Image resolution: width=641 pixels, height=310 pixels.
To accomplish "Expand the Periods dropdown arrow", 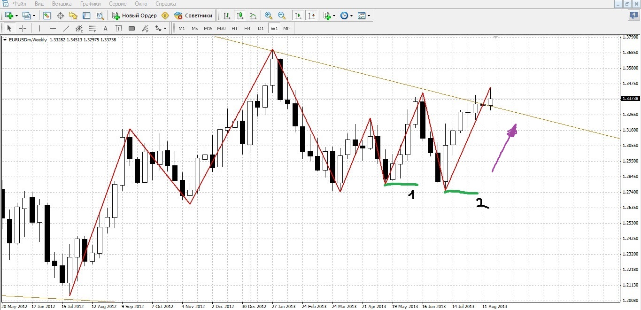I will [352, 15].
